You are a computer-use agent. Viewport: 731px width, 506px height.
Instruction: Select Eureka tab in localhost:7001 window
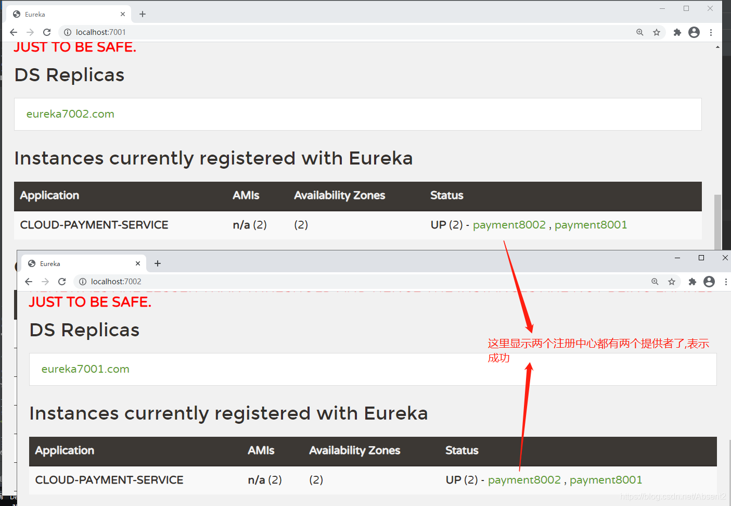[68, 14]
